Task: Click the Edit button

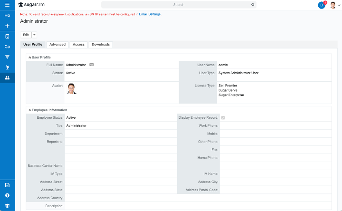Action: tap(26, 35)
